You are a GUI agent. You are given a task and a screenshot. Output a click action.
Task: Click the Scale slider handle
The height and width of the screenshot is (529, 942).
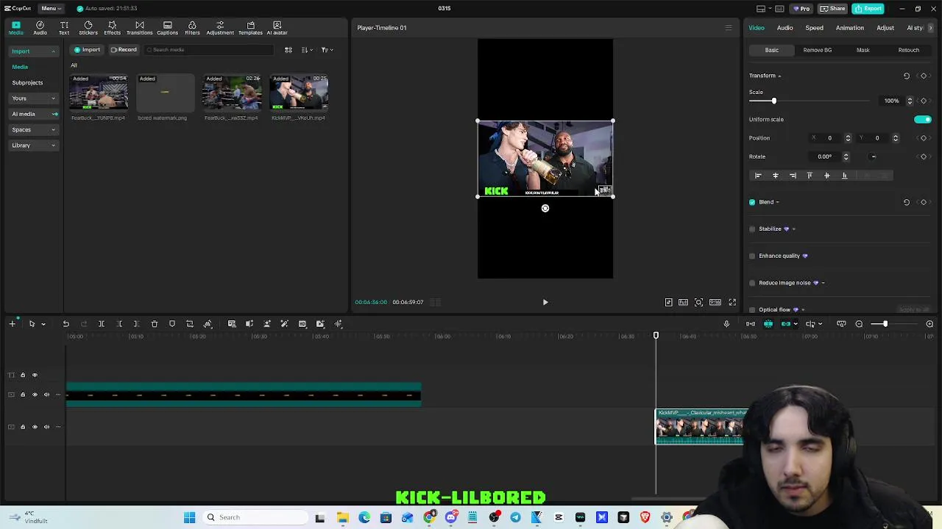(x=773, y=101)
